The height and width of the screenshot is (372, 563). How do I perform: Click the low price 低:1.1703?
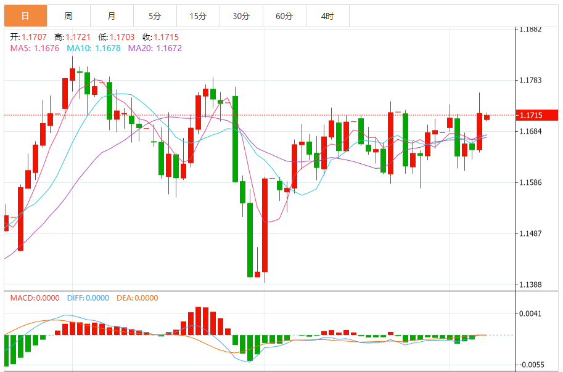(x=117, y=37)
